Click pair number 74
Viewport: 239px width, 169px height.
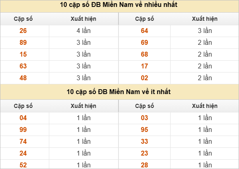(x=23, y=142)
